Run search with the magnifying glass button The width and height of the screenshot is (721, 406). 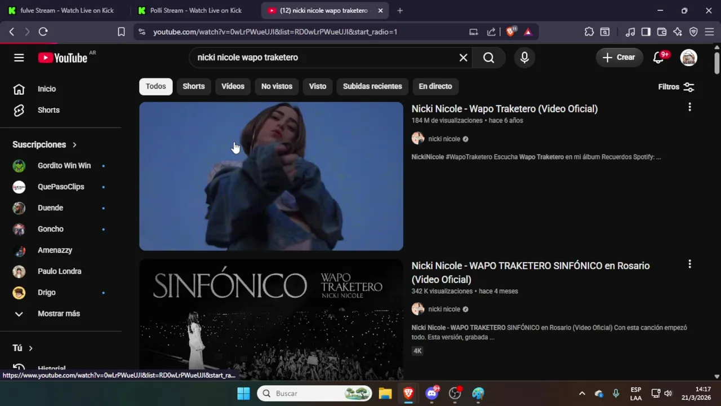point(488,58)
